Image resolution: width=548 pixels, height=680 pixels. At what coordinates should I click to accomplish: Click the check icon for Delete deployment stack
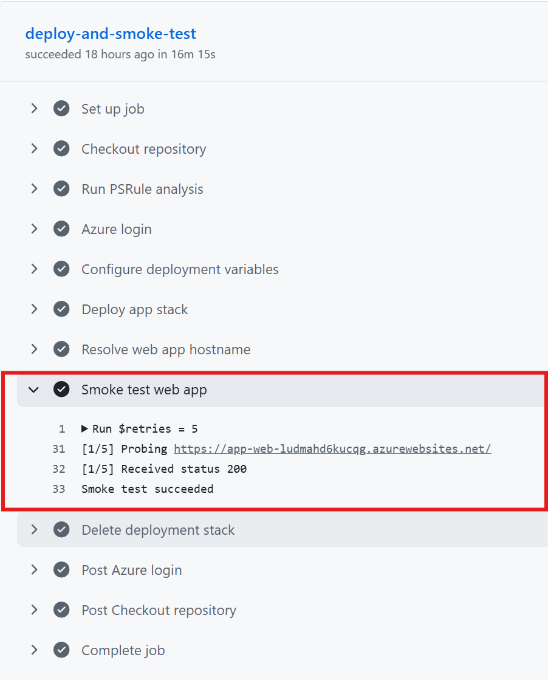[x=61, y=530]
